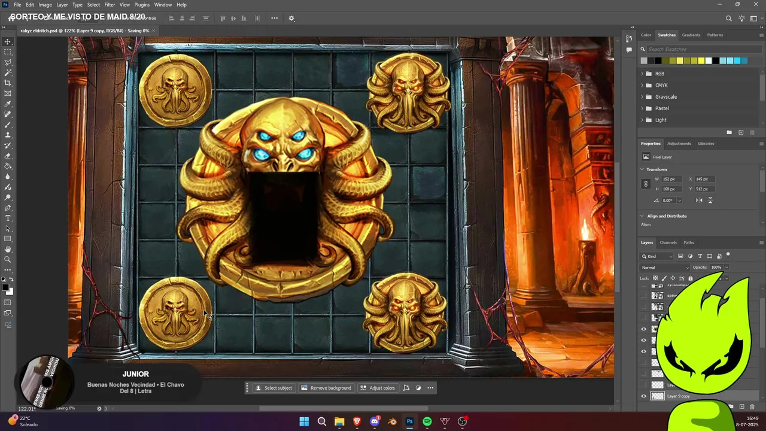Screen dimensions: 766x431
Task: Expand the RGB swatch folder
Action: coord(642,74)
